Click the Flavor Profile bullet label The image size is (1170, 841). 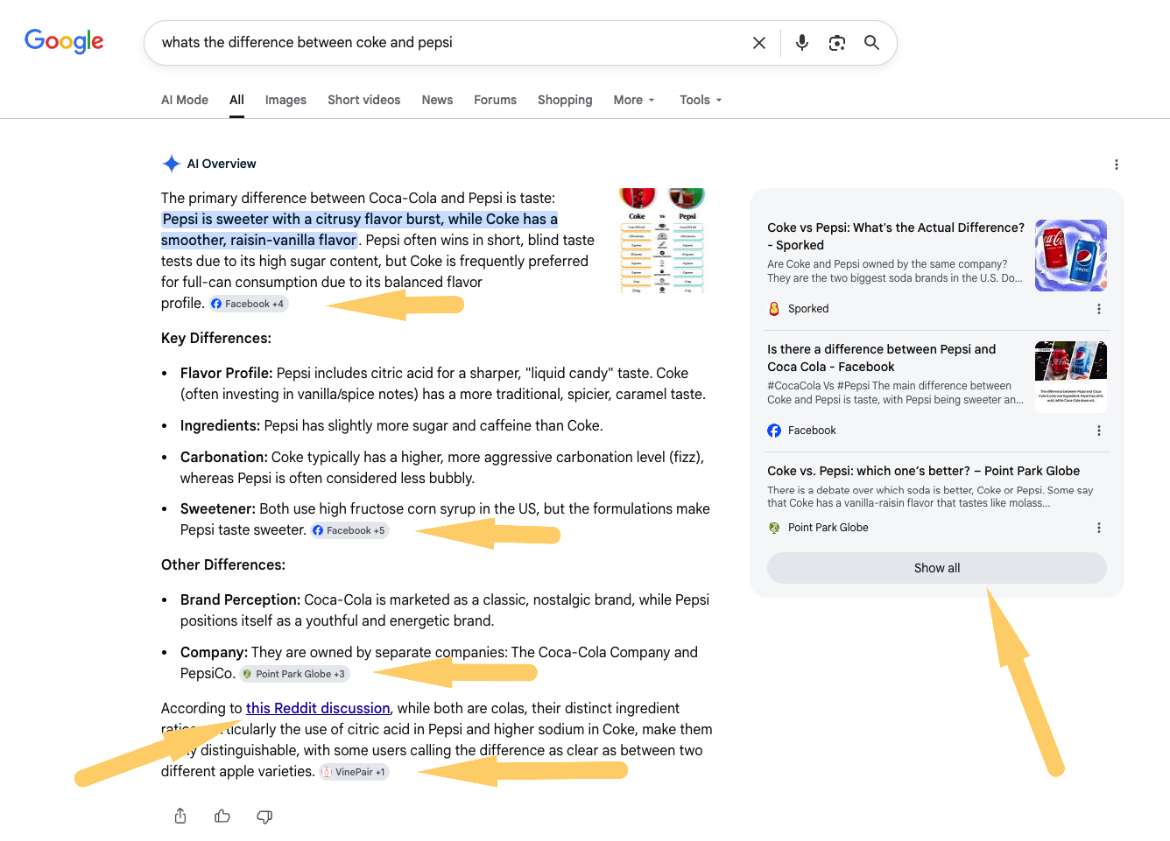coord(227,373)
